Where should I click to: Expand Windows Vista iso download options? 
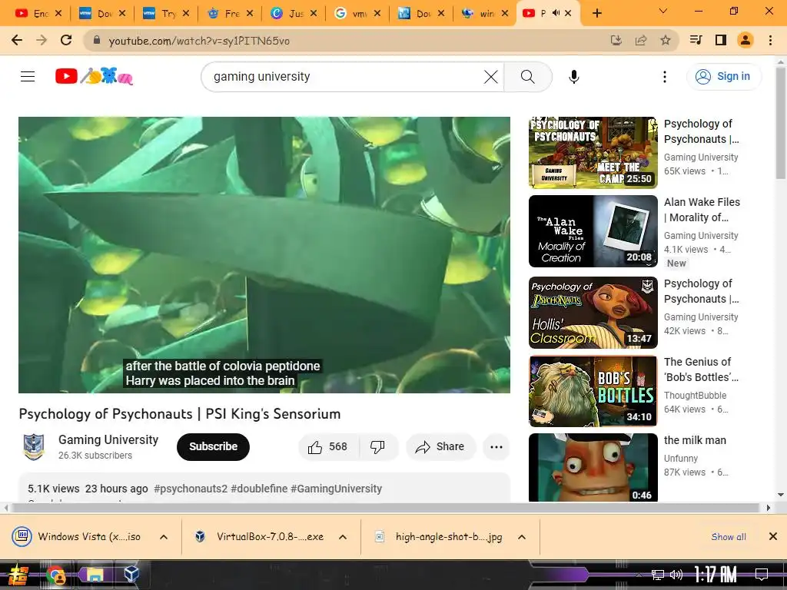click(164, 537)
